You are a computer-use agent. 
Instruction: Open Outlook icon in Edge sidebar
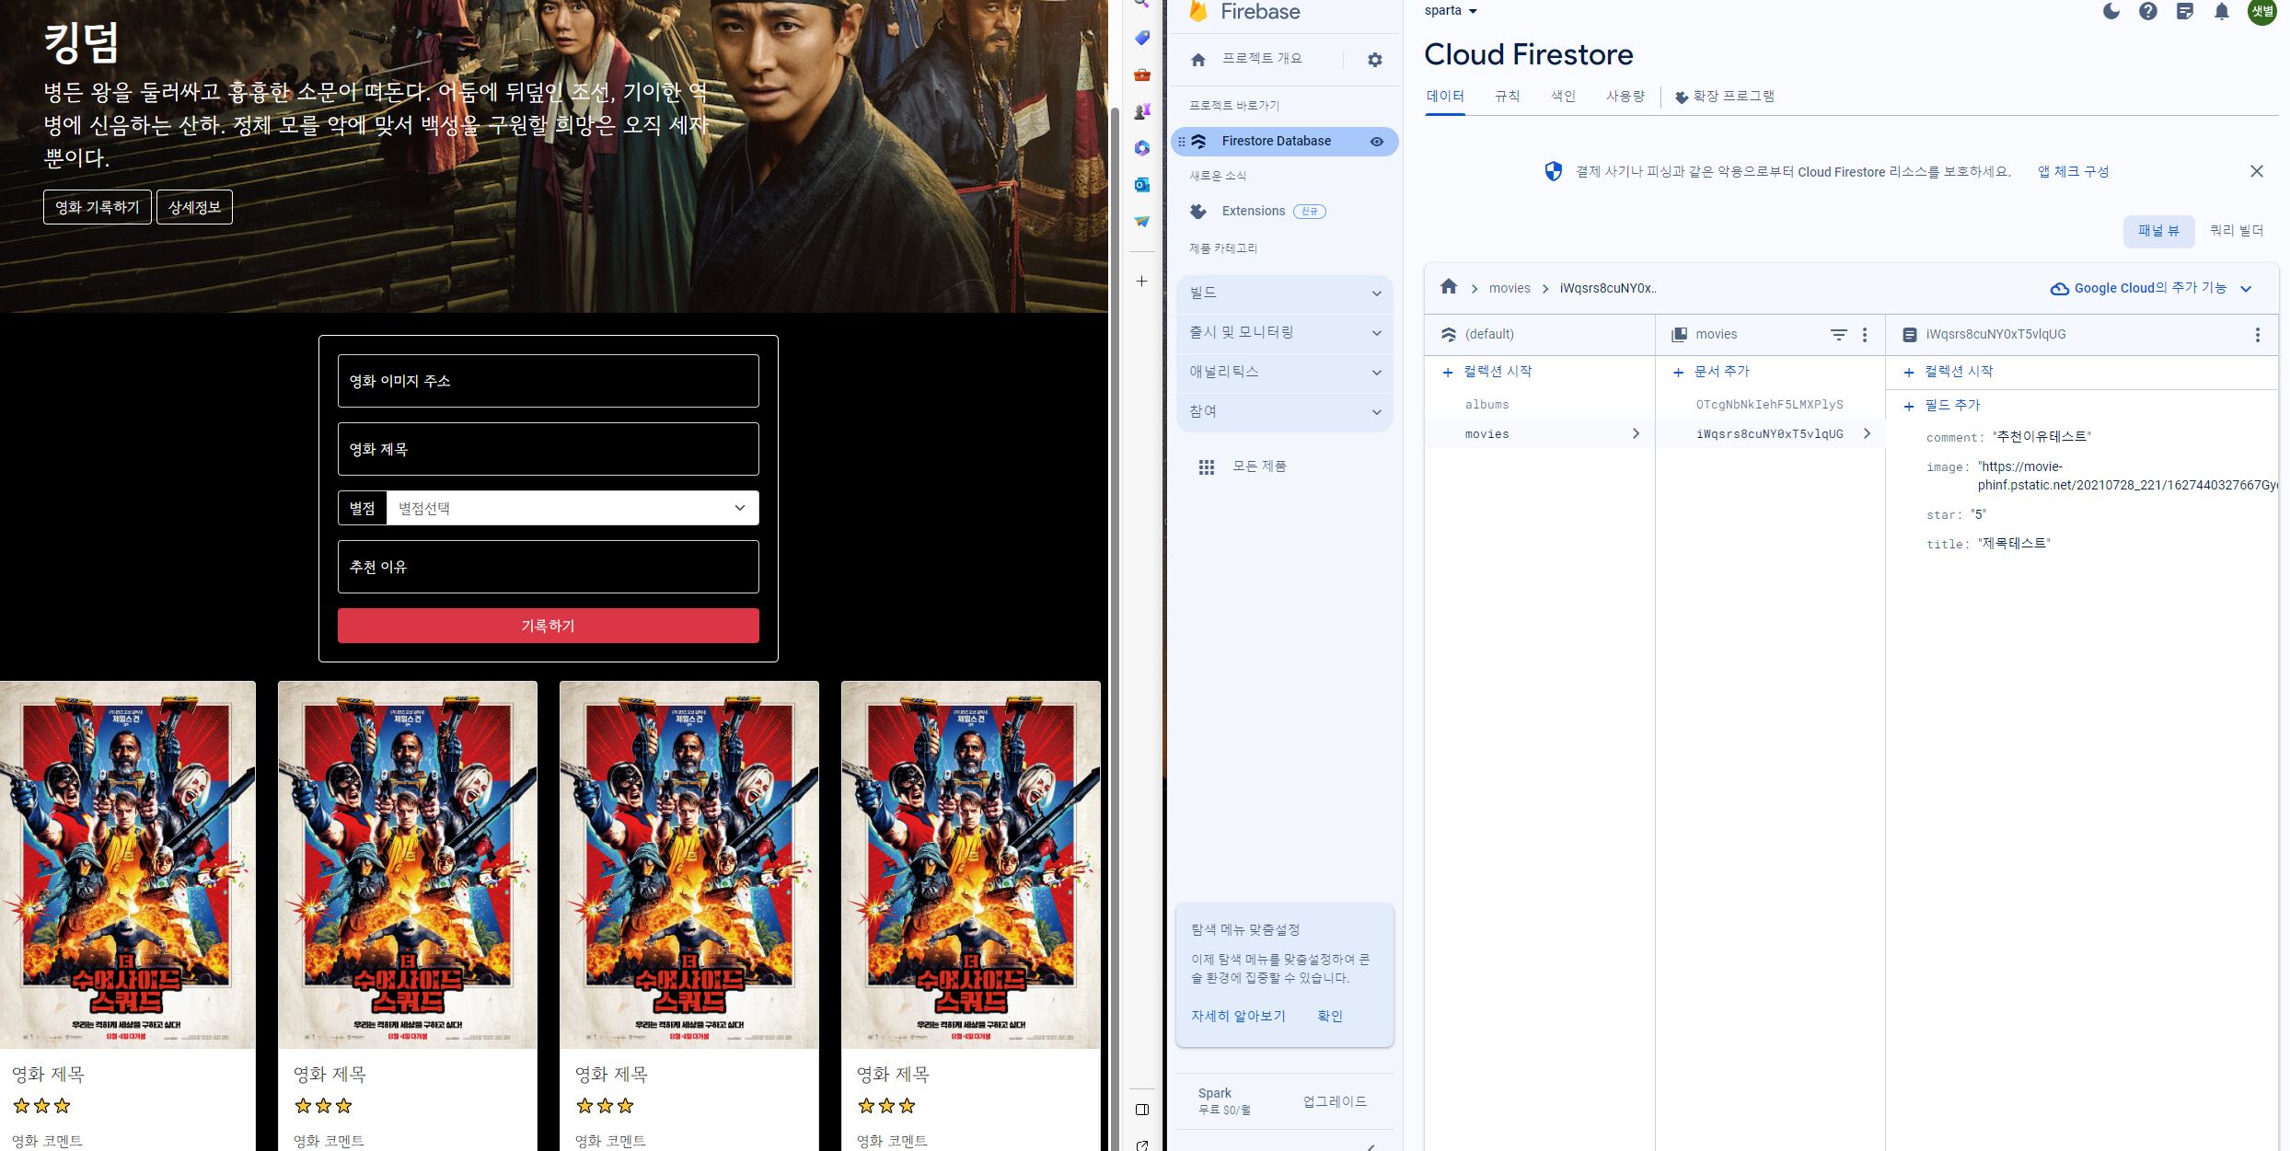pos(1142,185)
